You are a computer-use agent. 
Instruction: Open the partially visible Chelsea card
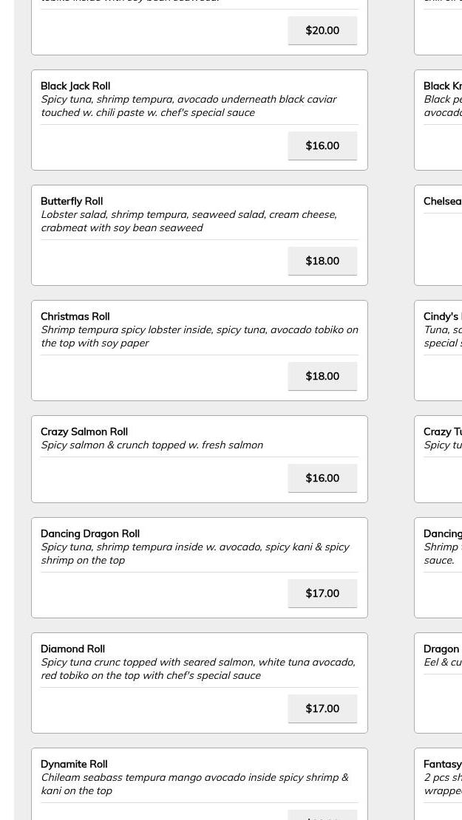click(438, 236)
